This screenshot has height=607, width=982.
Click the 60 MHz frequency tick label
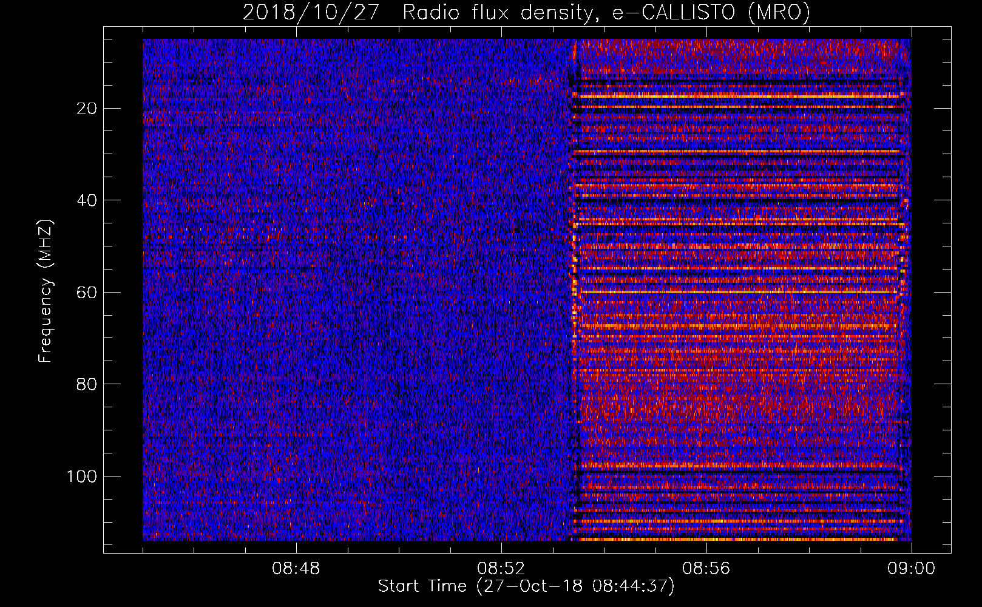87,293
